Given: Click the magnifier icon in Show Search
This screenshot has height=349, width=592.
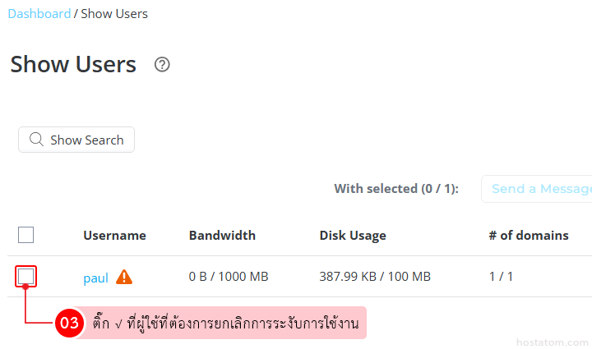Looking at the screenshot, I should tap(36, 140).
